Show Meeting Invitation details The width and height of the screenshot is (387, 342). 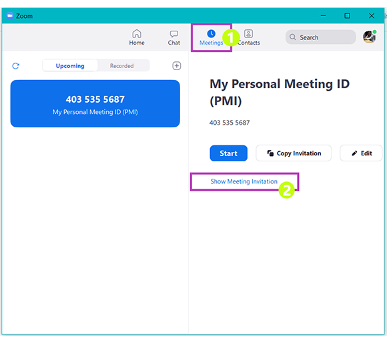click(x=244, y=181)
